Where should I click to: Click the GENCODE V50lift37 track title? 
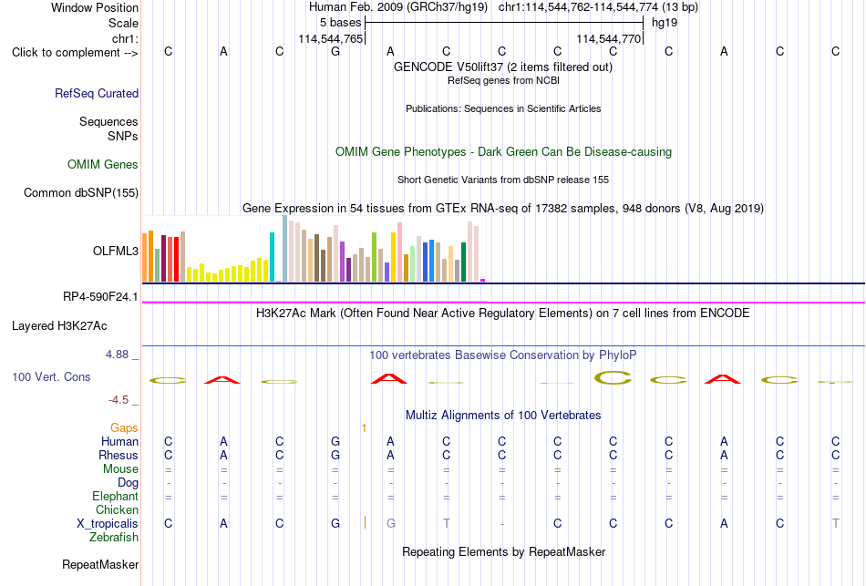coord(503,67)
